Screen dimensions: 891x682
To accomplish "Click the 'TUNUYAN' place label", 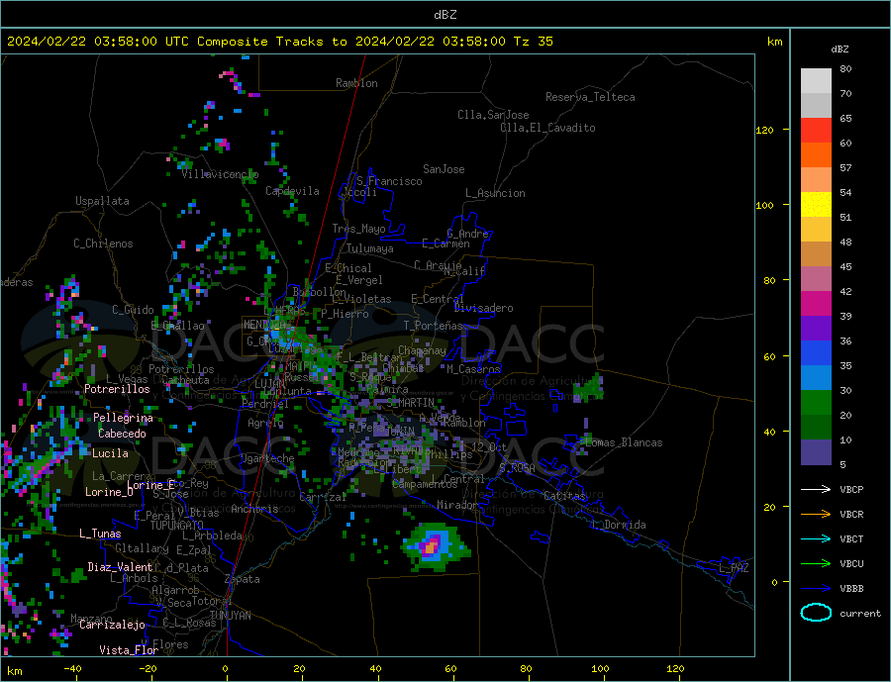I will [x=230, y=616].
